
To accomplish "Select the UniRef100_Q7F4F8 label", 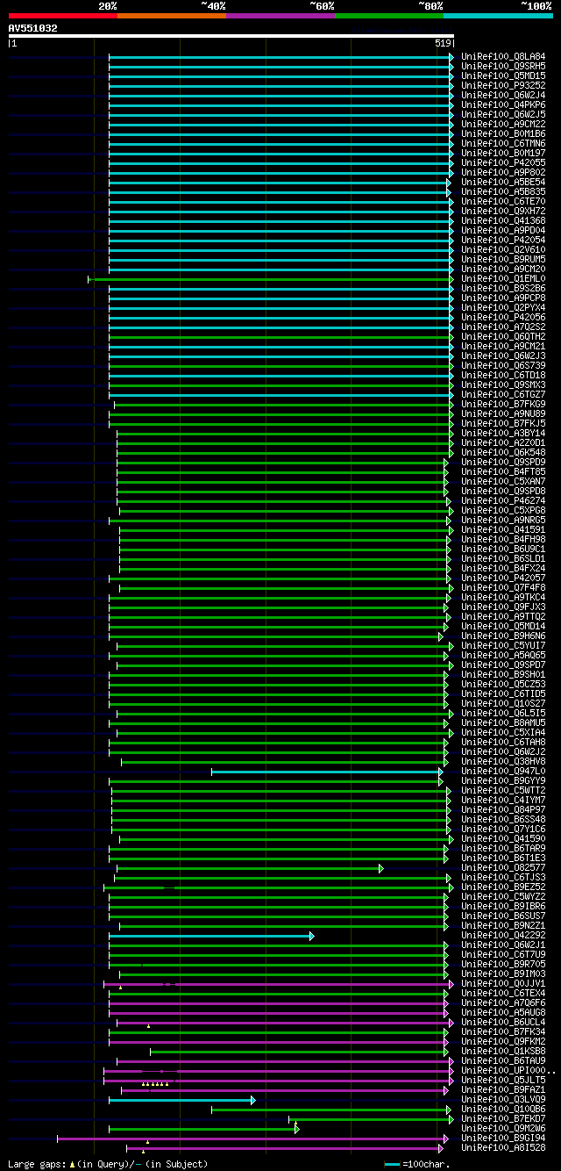I will [x=503, y=588].
